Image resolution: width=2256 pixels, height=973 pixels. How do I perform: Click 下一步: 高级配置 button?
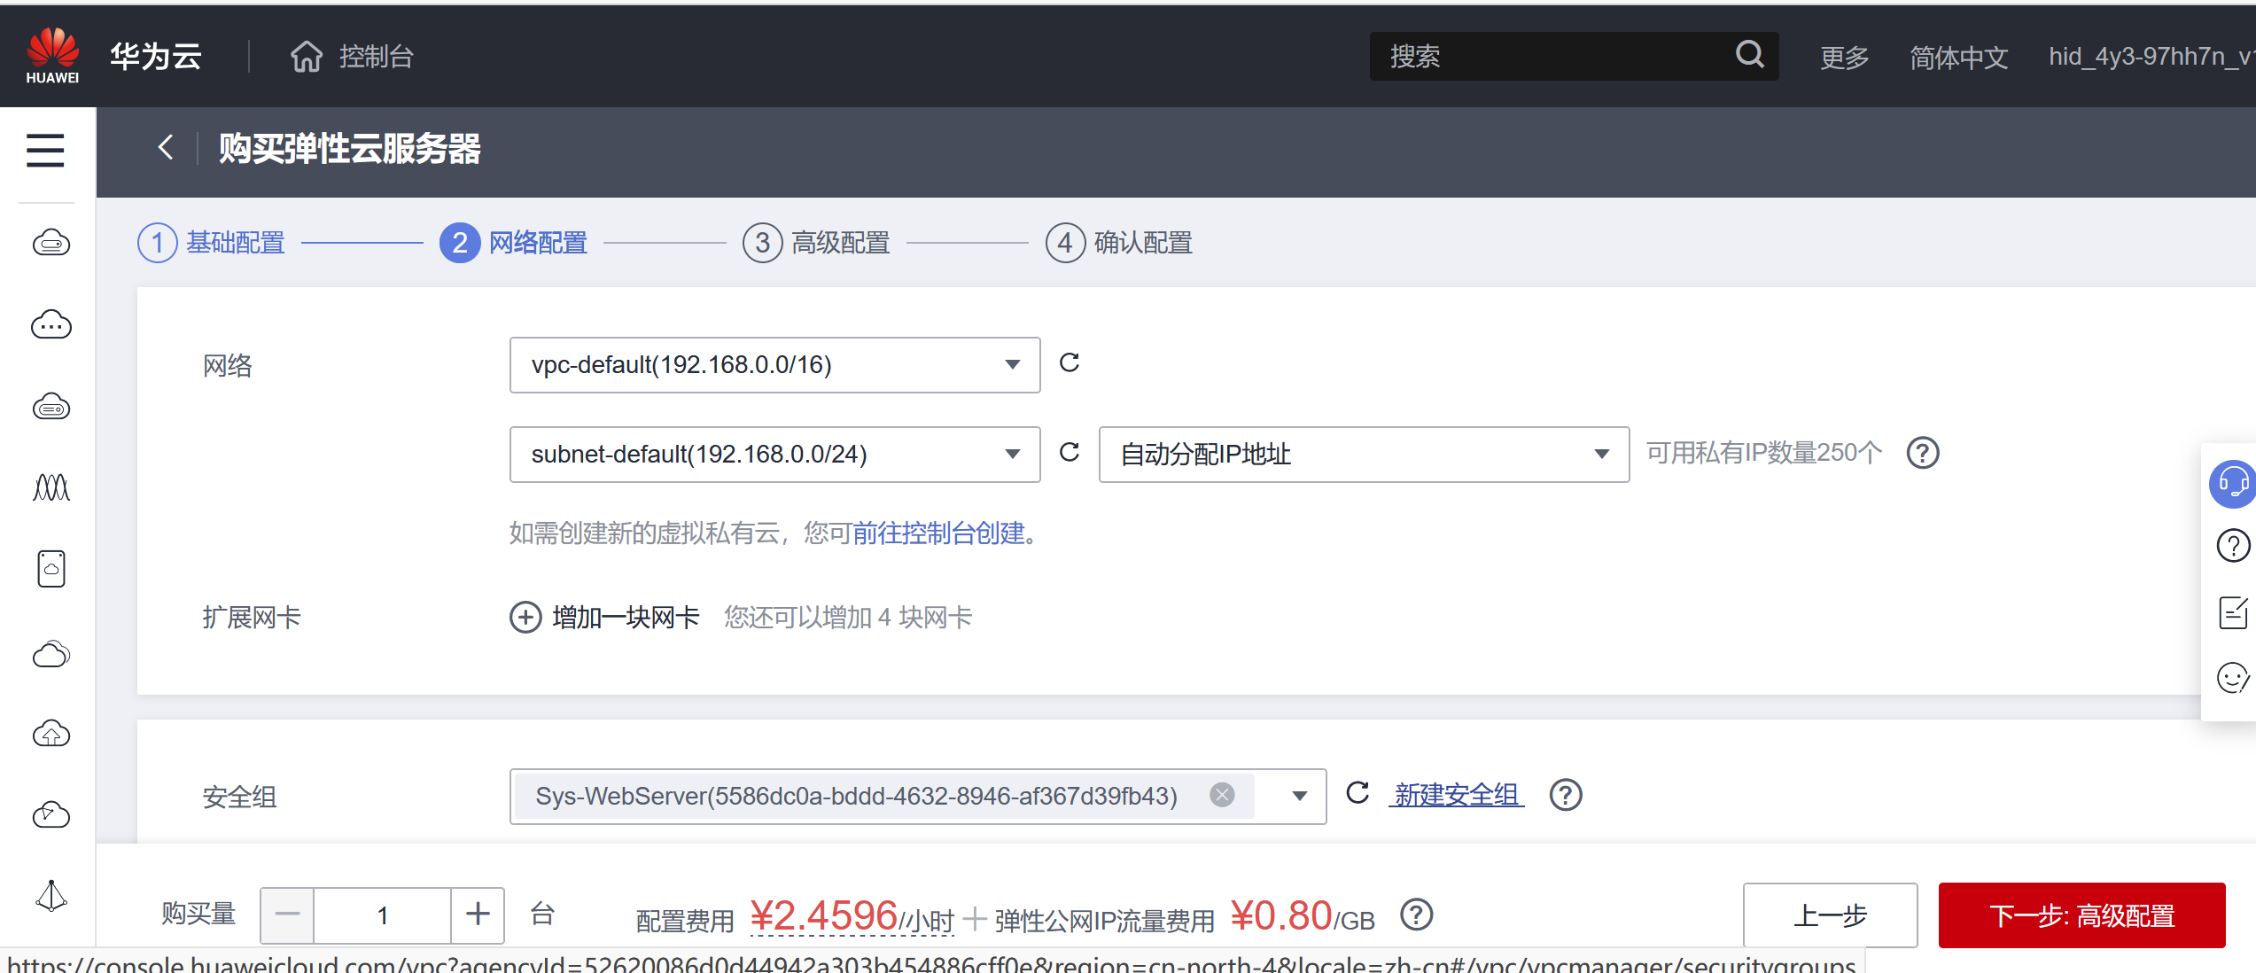tap(2081, 915)
